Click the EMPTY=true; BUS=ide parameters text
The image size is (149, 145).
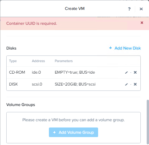coord(75,72)
